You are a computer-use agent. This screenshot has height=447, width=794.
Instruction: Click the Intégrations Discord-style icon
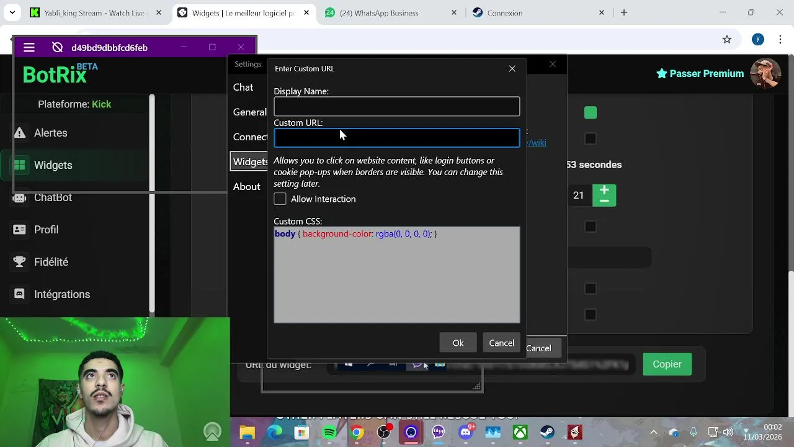pos(19,294)
